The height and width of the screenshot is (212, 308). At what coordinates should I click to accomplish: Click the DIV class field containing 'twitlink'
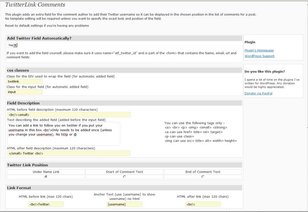coord(25,82)
